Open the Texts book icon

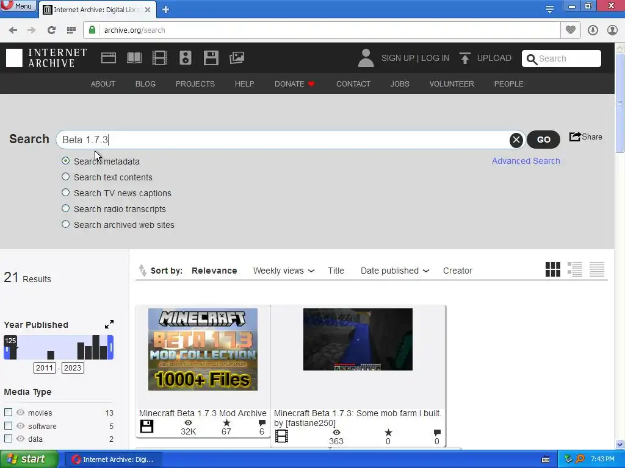134,58
